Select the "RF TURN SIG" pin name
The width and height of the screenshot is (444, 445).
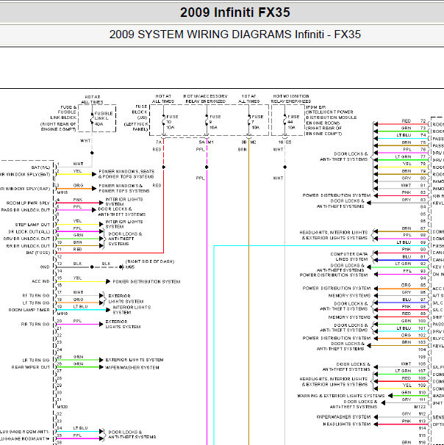(36, 296)
